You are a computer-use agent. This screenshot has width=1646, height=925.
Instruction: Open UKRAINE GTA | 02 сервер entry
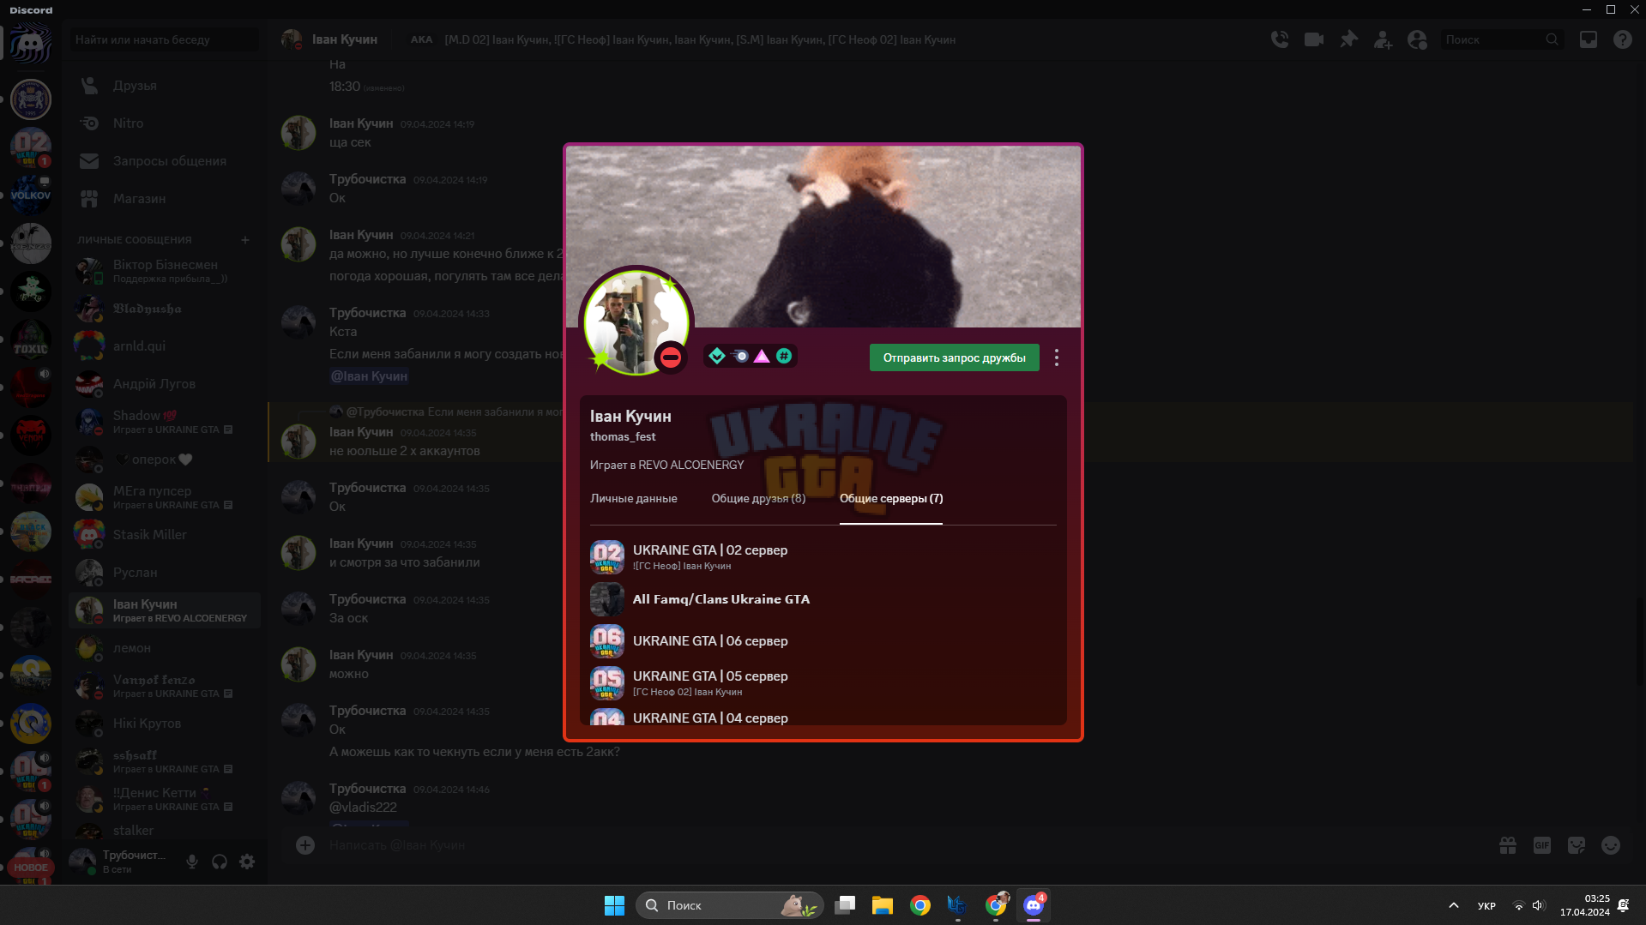pos(823,557)
